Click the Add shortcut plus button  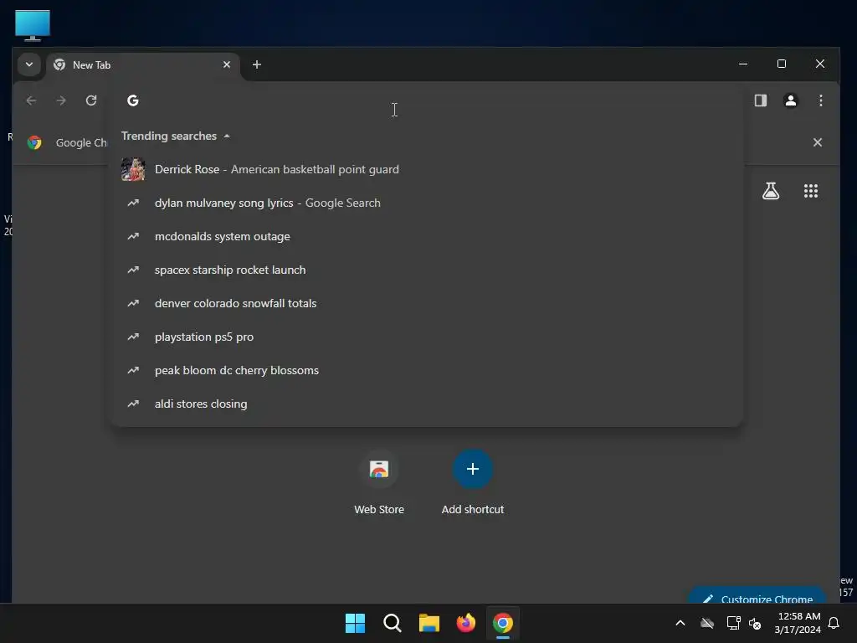[x=473, y=469]
